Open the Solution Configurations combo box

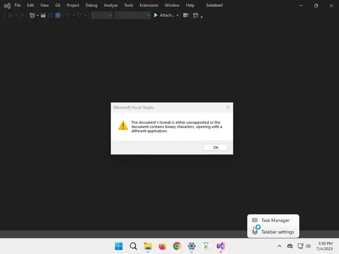(x=102, y=15)
